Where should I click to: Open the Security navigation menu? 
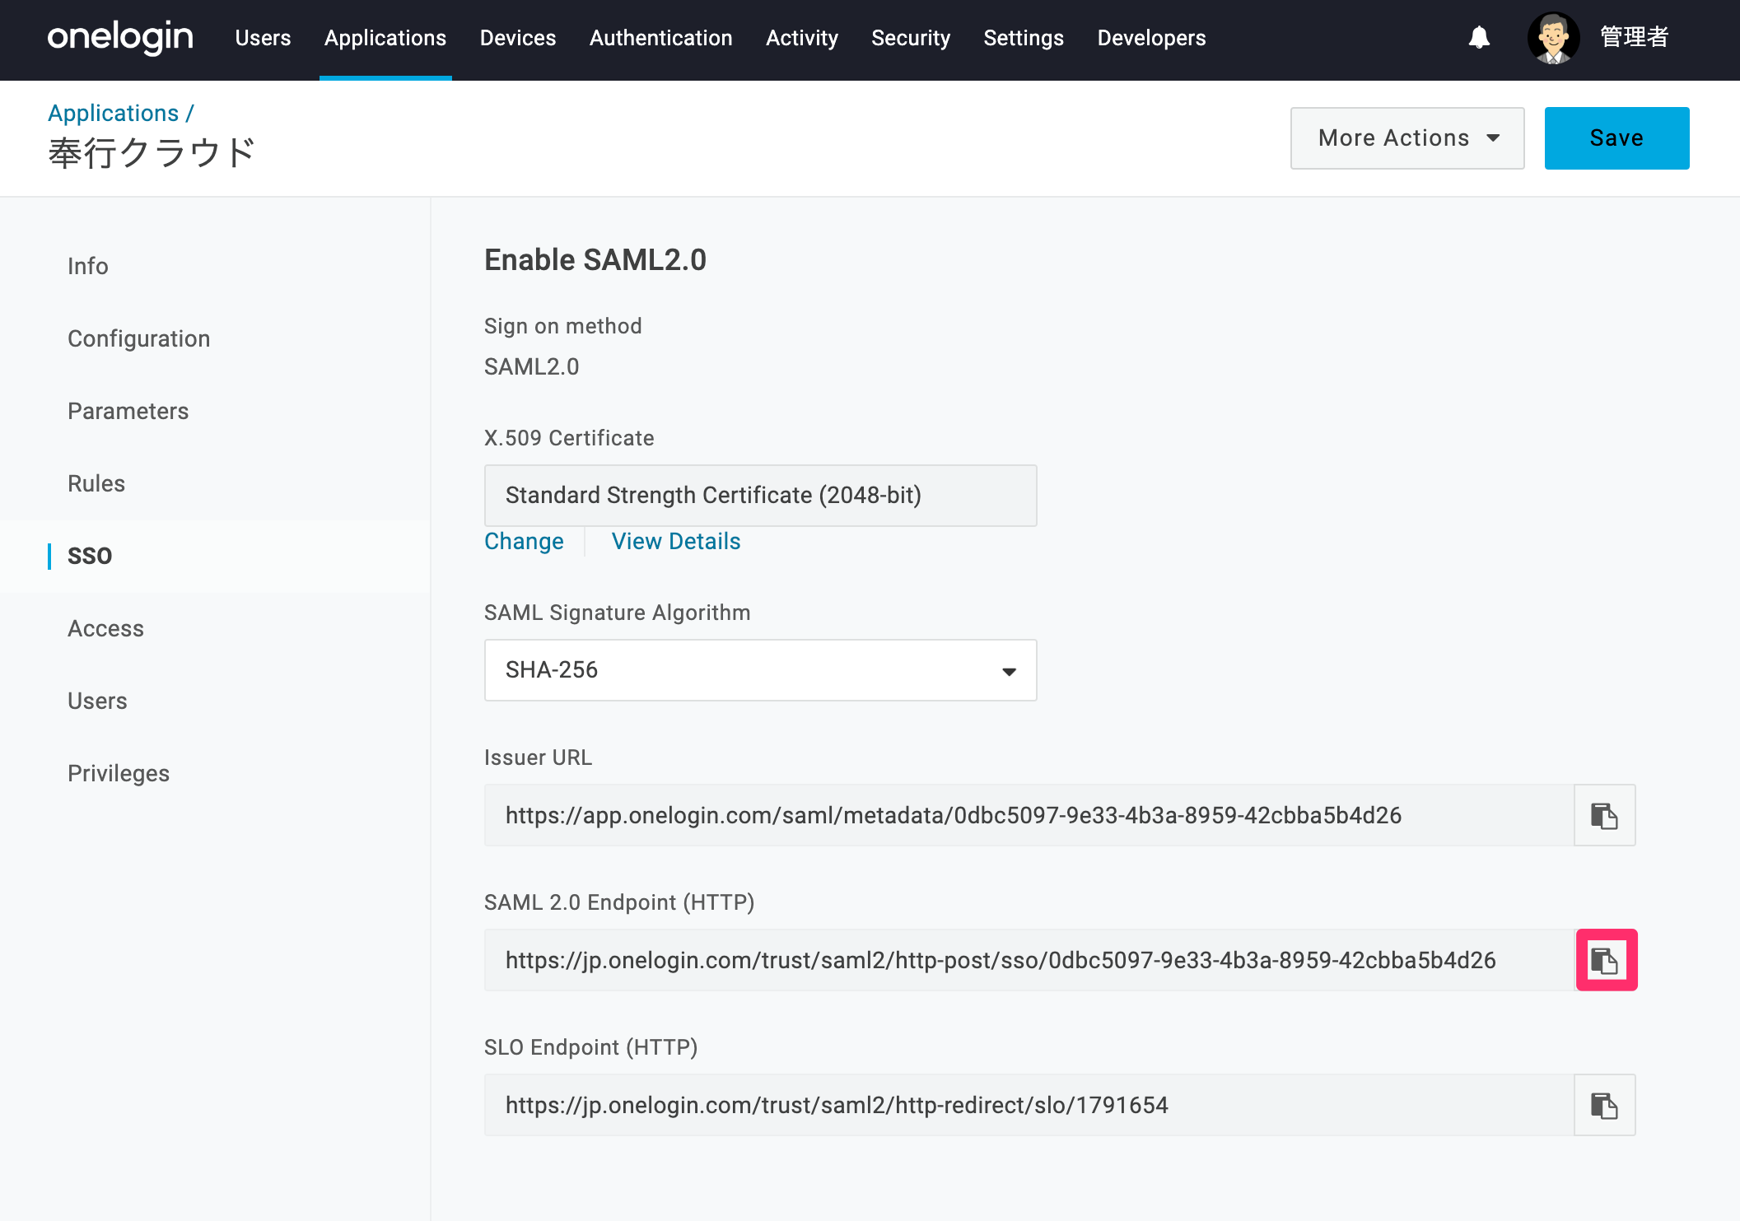(911, 38)
